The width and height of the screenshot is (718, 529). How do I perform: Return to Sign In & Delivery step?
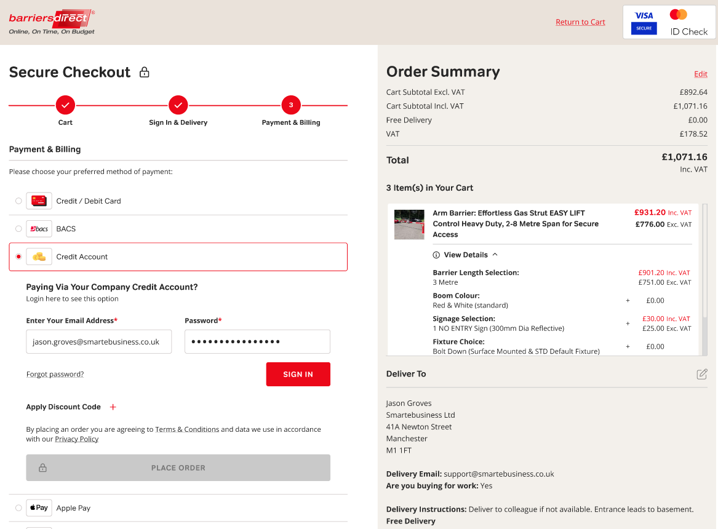point(178,106)
